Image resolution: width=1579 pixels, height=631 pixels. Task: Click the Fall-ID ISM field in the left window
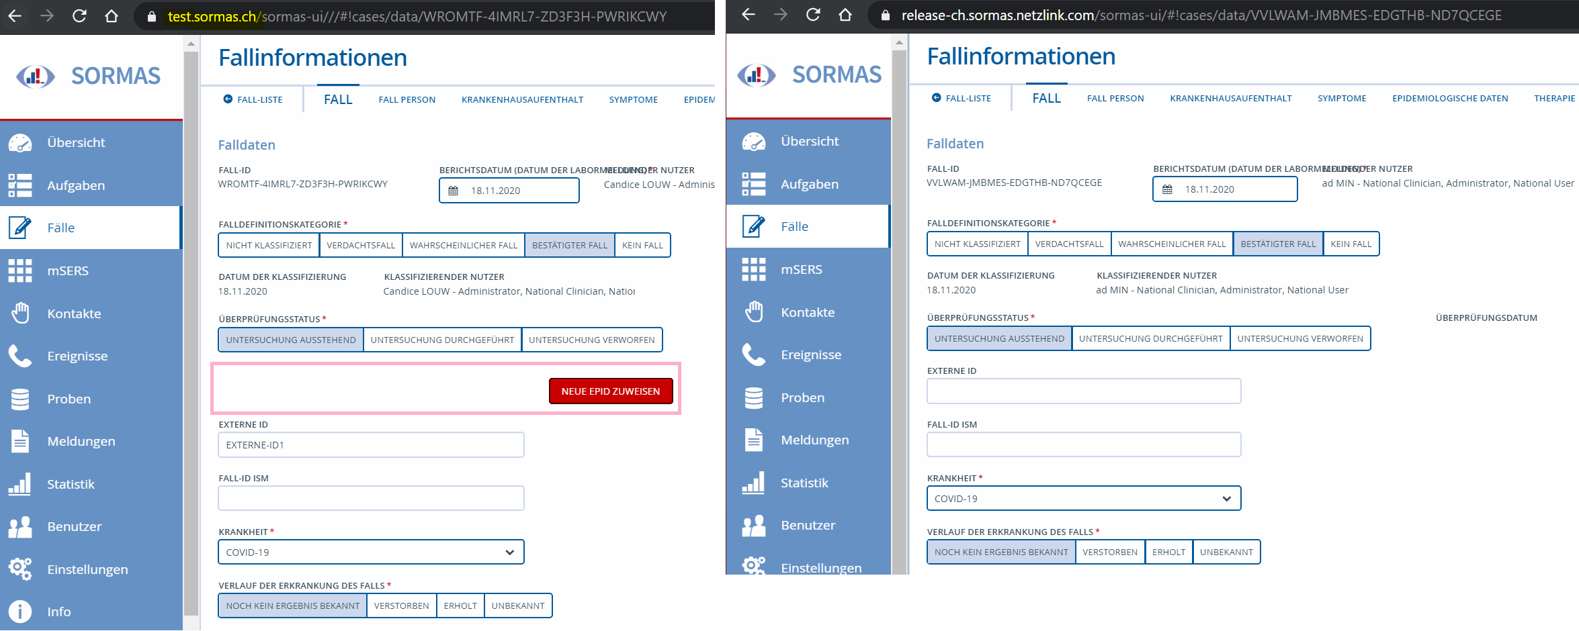(371, 498)
